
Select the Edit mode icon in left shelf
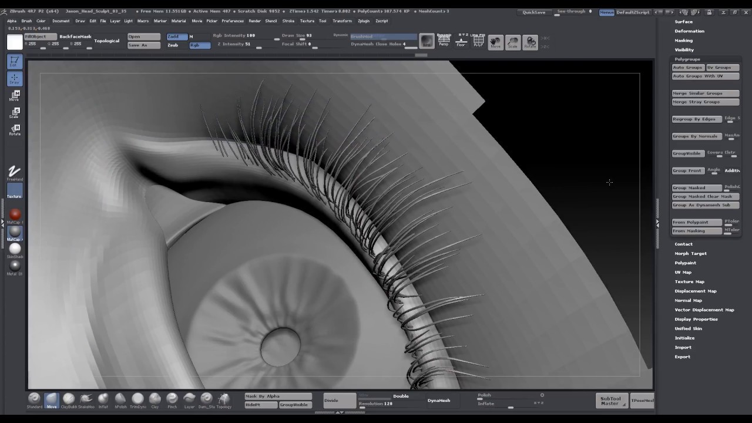(x=15, y=61)
